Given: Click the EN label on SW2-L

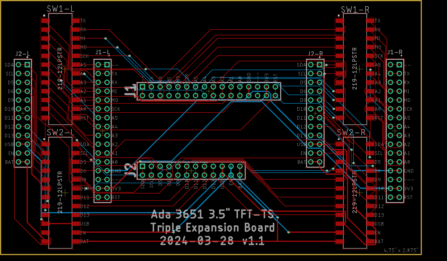Looking at the screenshot, I should pyautogui.click(x=83, y=233).
